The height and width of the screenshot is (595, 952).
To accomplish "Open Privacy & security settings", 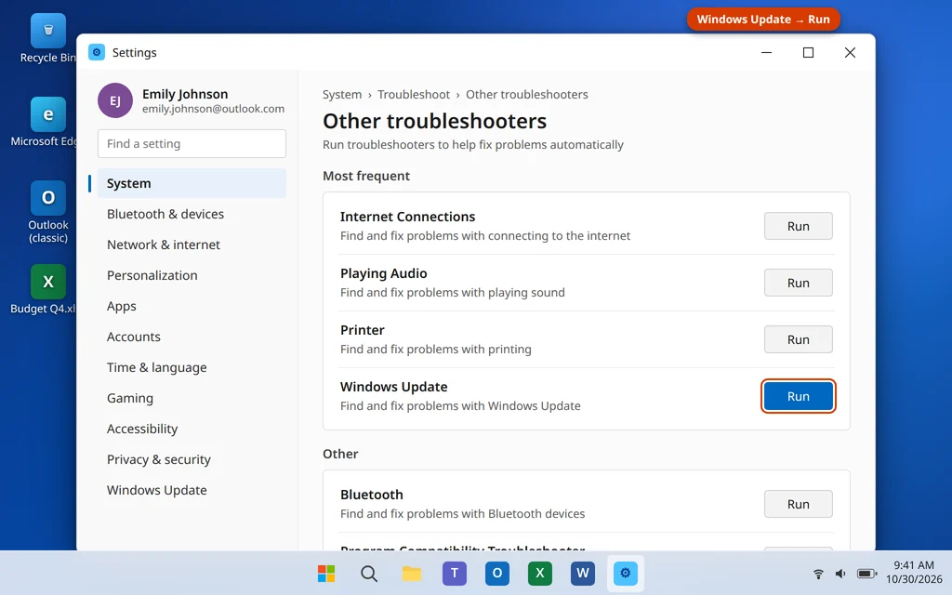I will click(192, 459).
